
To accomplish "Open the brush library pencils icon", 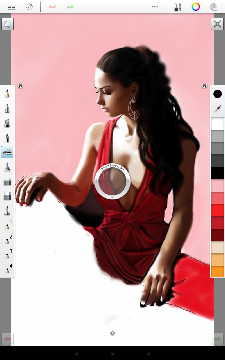I will click(177, 7).
